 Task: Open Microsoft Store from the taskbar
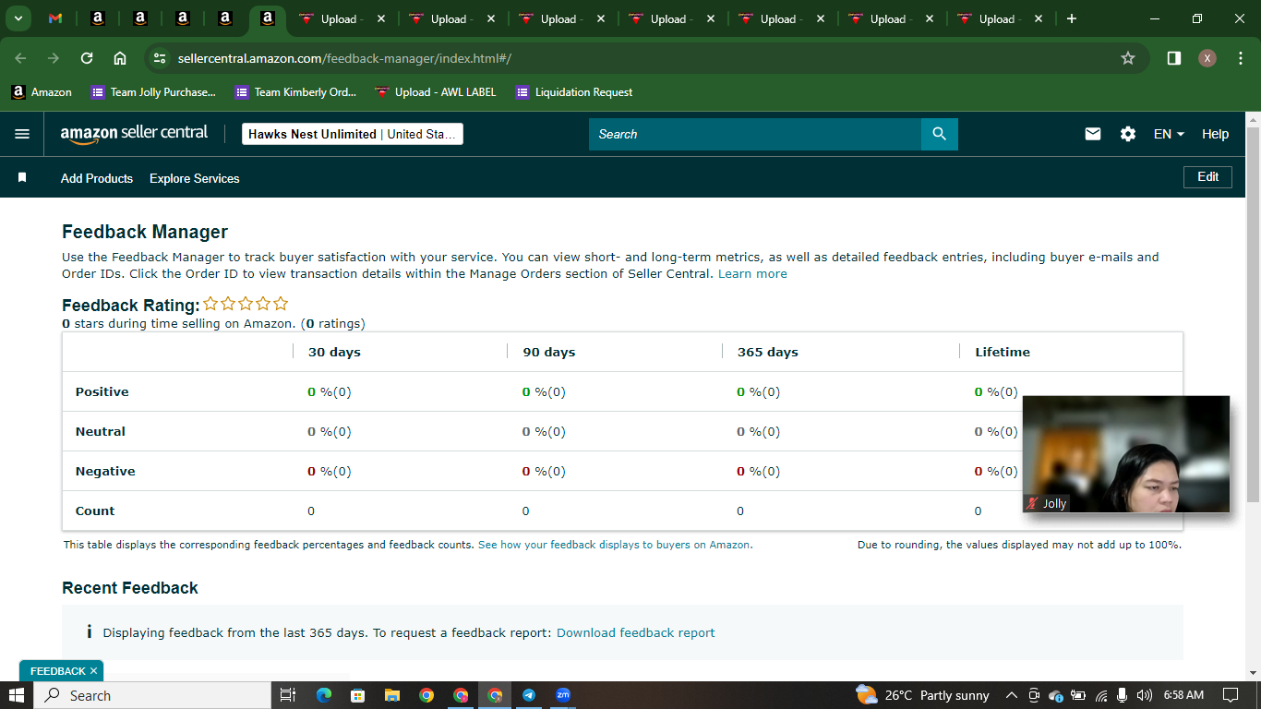point(357,695)
